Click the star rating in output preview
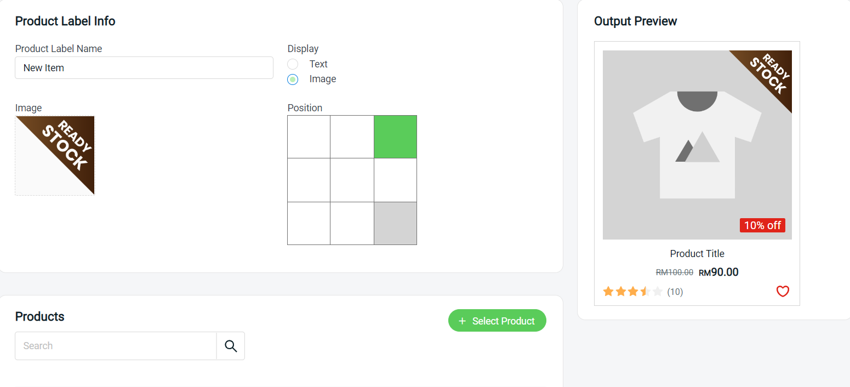 (632, 292)
